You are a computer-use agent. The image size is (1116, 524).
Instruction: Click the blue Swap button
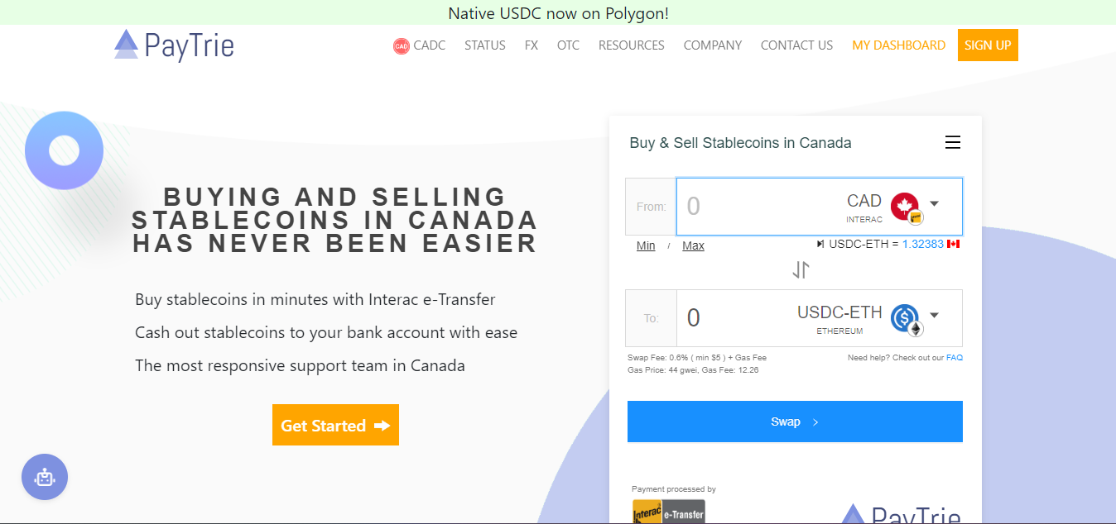coord(795,422)
